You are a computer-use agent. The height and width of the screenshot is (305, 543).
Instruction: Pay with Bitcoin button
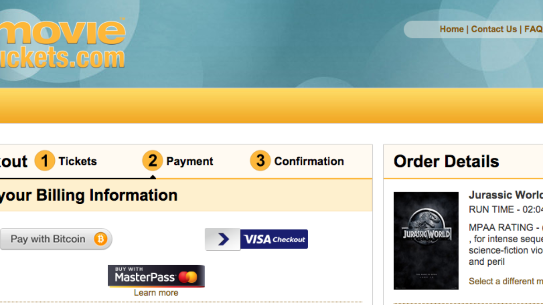coord(56,239)
